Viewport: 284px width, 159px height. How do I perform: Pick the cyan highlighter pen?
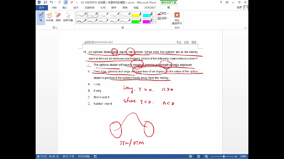coord(148,15)
